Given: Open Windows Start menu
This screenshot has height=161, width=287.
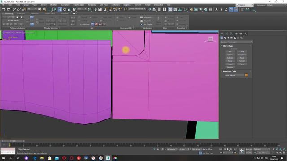Looking at the screenshot, I should pyautogui.click(x=4, y=158).
